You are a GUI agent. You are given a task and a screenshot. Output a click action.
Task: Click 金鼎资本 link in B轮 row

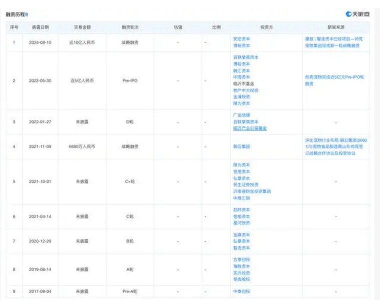click(241, 235)
